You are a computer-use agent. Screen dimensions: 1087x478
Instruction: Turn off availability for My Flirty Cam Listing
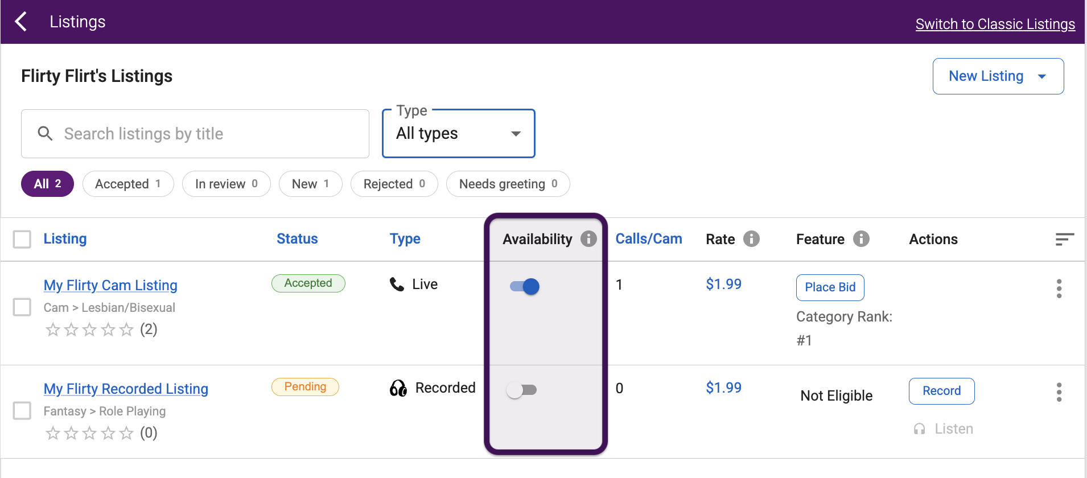click(524, 286)
